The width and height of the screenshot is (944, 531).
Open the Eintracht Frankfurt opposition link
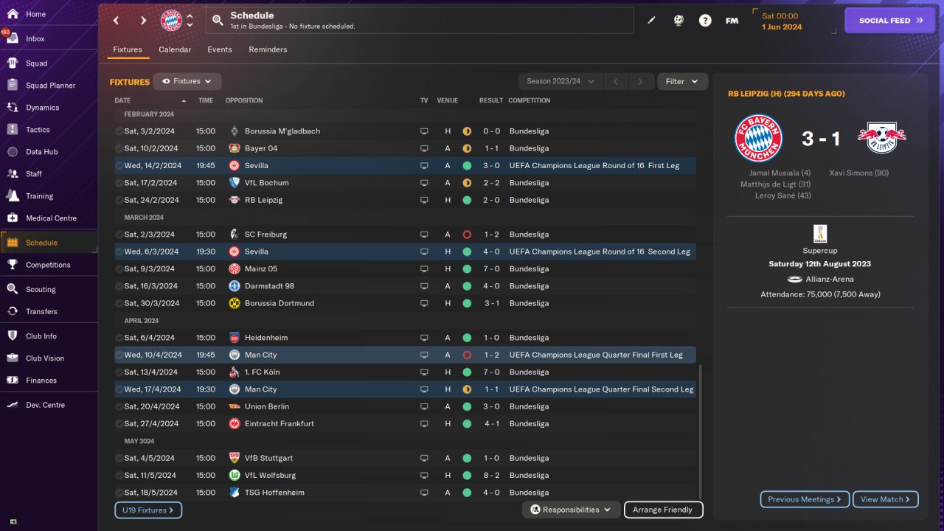(x=280, y=424)
